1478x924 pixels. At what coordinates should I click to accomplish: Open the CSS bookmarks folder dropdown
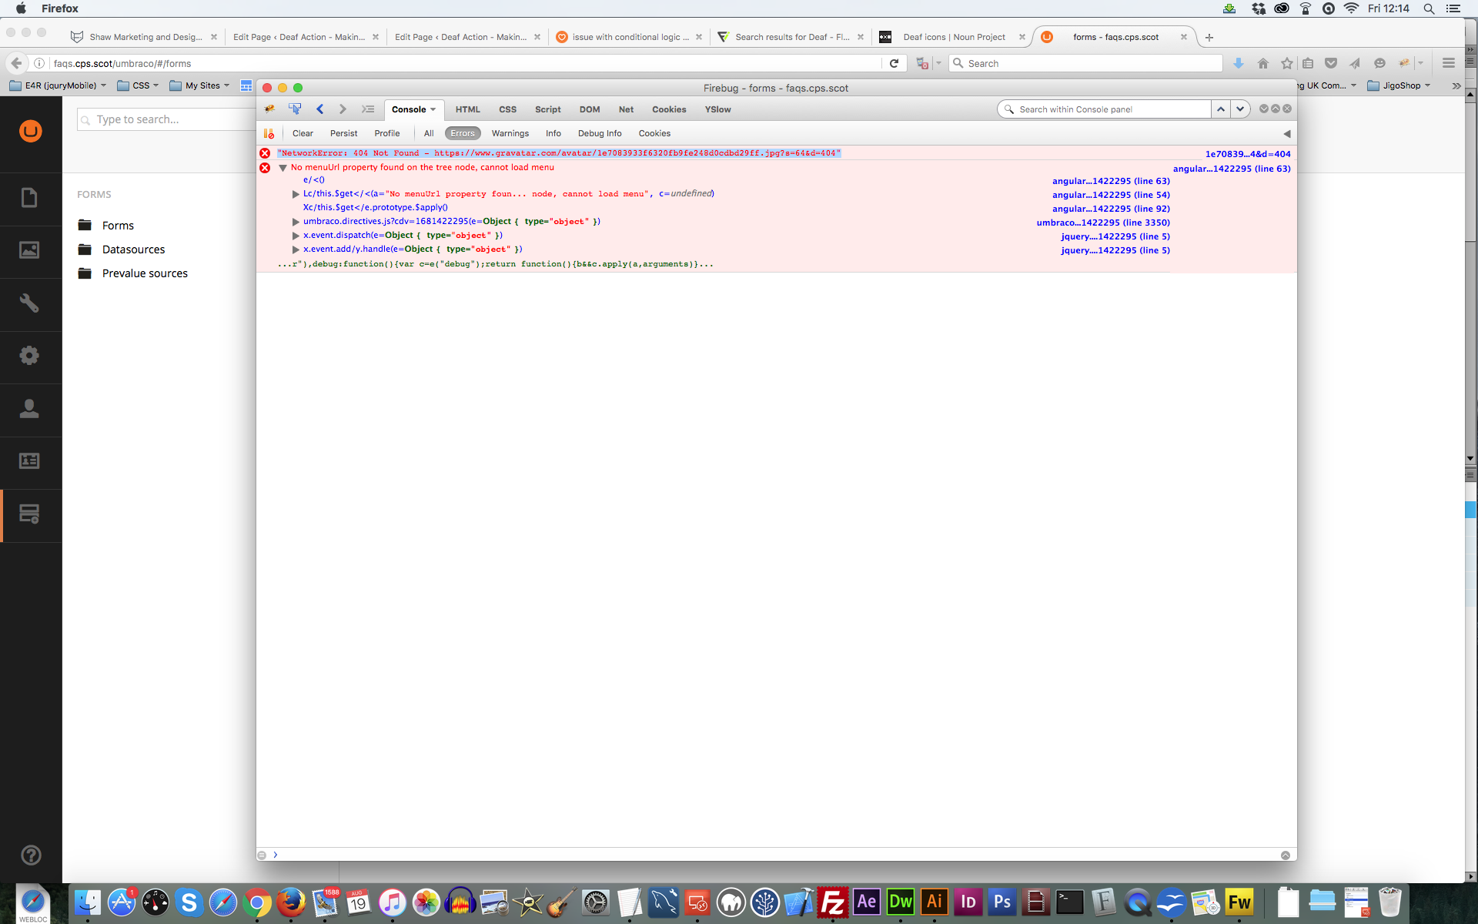(138, 85)
